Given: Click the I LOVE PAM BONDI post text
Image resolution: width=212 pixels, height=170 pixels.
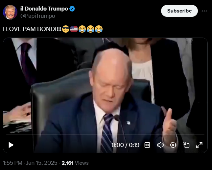Looking at the screenshot, I should 32,29.
